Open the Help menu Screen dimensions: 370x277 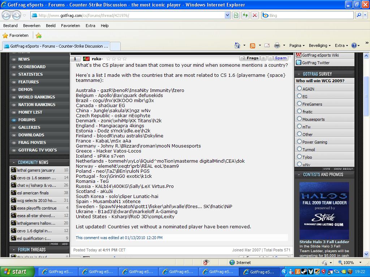104,26
